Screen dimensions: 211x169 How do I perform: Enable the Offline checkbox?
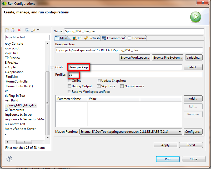[69, 81]
